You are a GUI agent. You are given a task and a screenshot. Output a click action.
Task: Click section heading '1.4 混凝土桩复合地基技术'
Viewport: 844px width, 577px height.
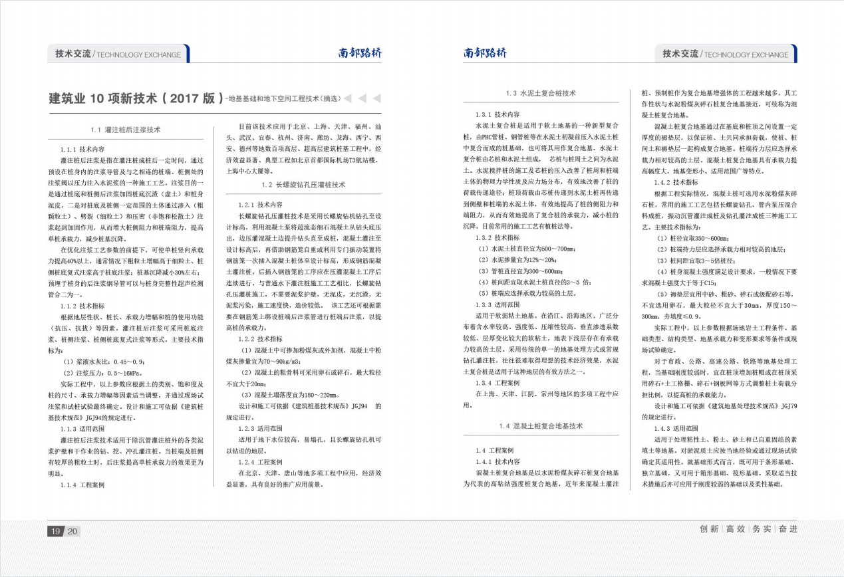pos(541,425)
